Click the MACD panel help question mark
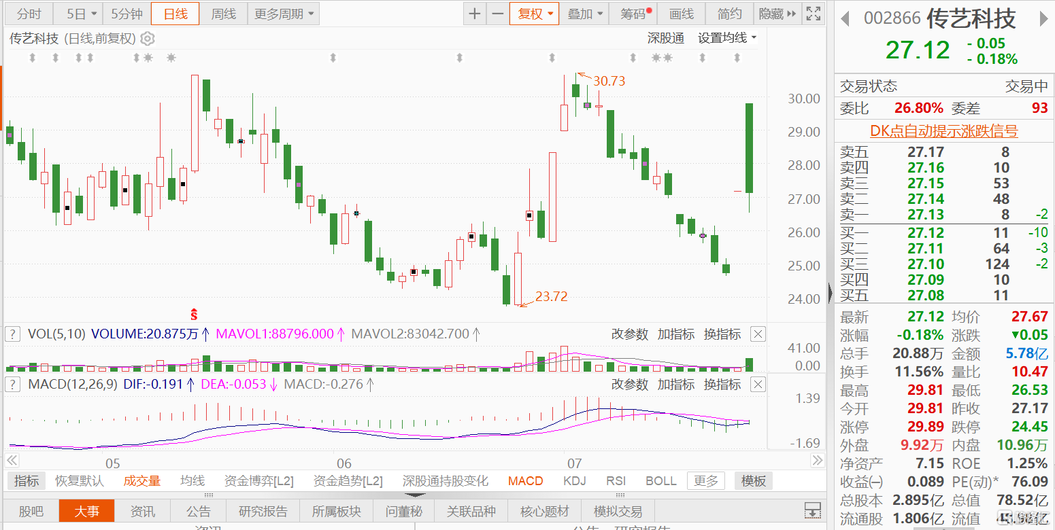 (x=12, y=384)
